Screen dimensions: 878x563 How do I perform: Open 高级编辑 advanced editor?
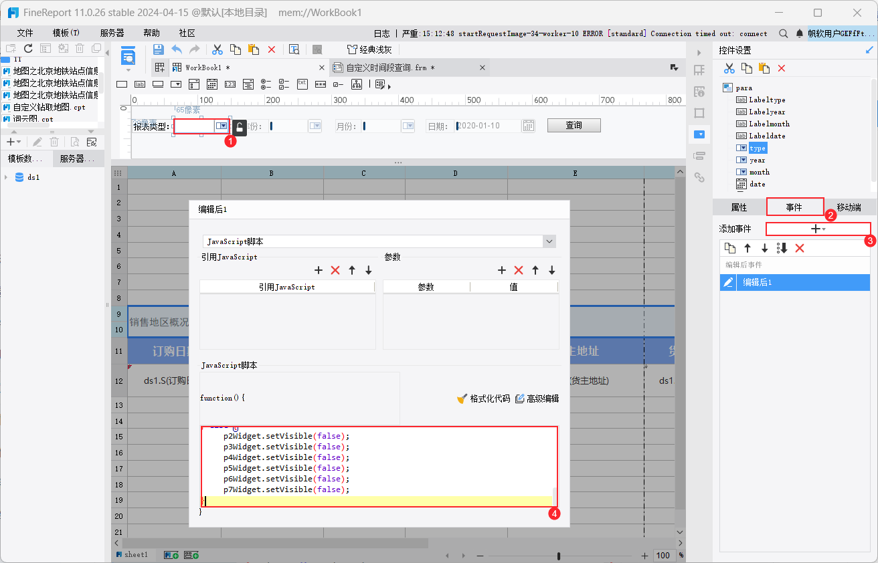tap(537, 399)
